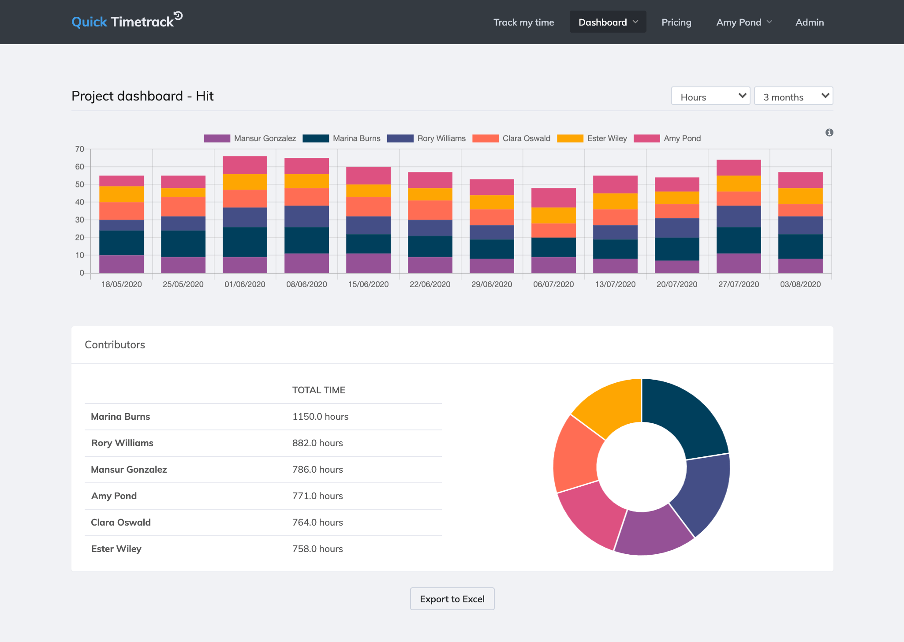Image resolution: width=904 pixels, height=642 pixels.
Task: Go to Track my time
Action: point(523,22)
